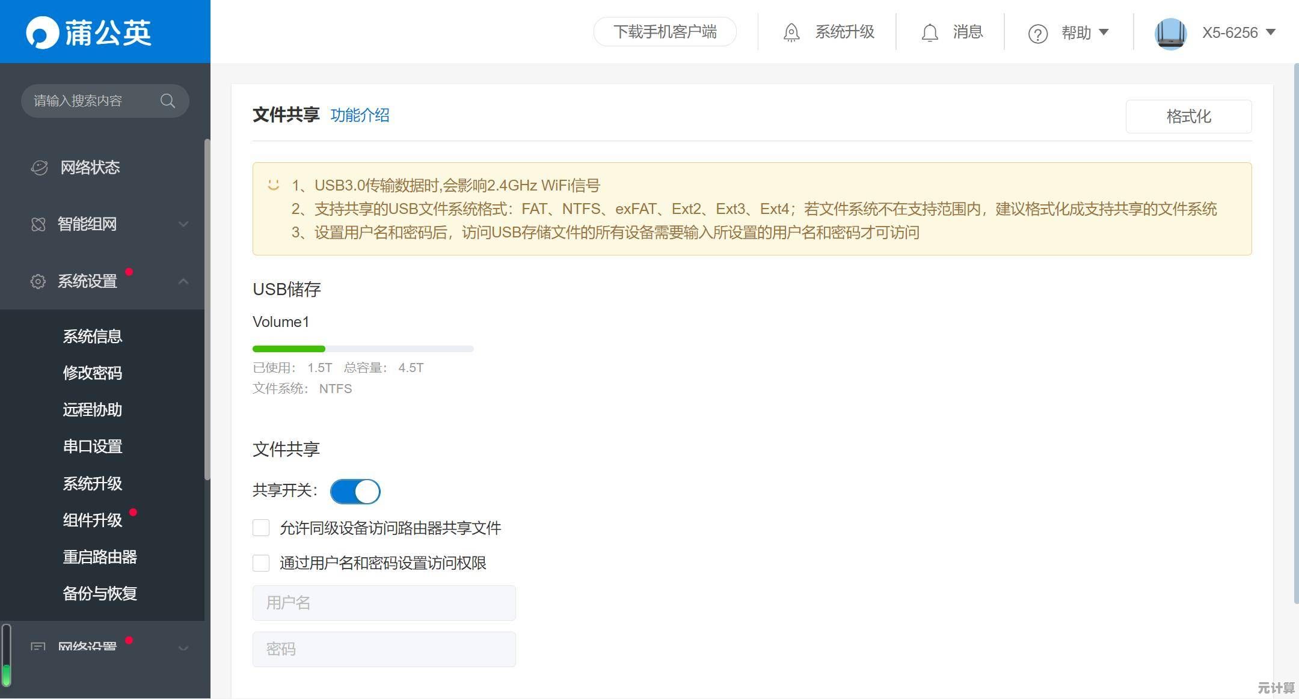This screenshot has height=699, width=1299.
Task: Click the search magnifier icon in sidebar
Action: pos(168,101)
